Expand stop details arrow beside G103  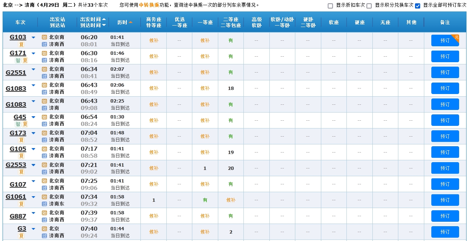(33, 37)
